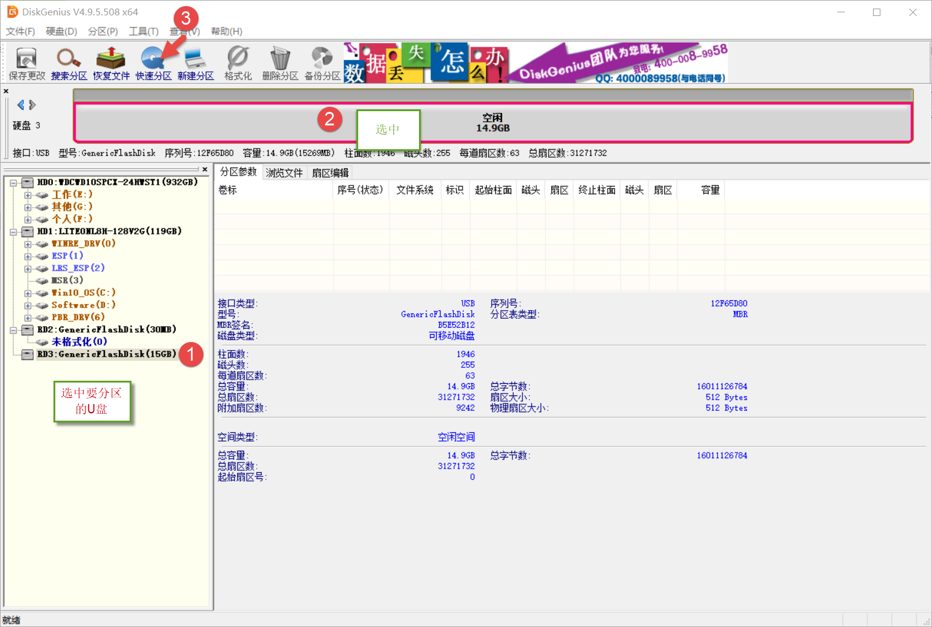This screenshot has height=627, width=932.
Task: Select the MSR(3) partition
Action: 68,281
